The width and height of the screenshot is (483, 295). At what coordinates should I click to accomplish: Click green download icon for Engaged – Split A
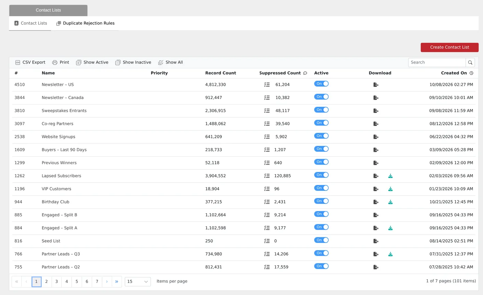(x=390, y=228)
